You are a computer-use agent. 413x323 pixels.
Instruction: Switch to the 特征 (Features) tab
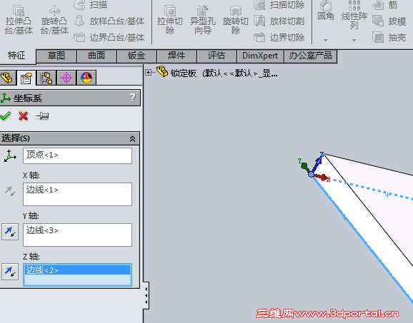click(x=16, y=56)
